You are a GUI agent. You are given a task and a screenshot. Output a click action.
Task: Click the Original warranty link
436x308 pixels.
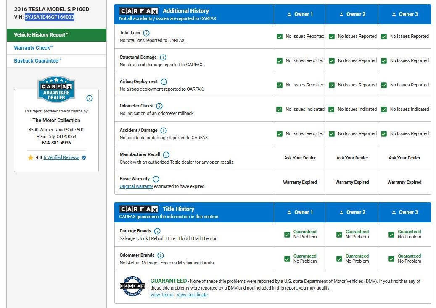click(136, 186)
